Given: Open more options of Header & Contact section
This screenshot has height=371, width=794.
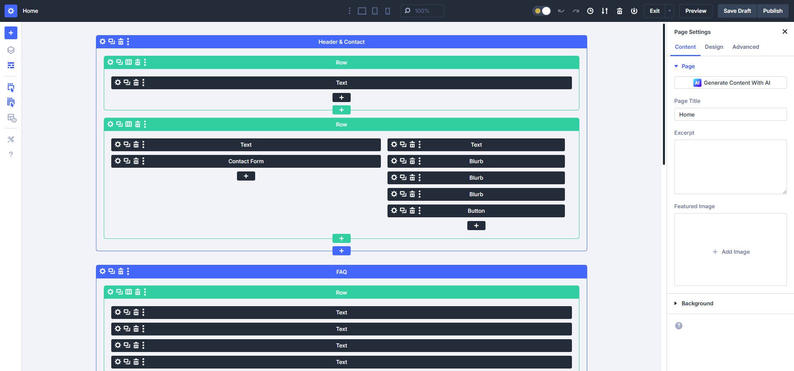Looking at the screenshot, I should pyautogui.click(x=128, y=41).
